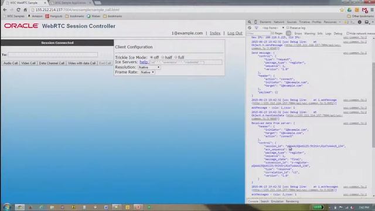Open the Chrome menu hamburger icon
The image size is (375, 211).
(372, 10)
